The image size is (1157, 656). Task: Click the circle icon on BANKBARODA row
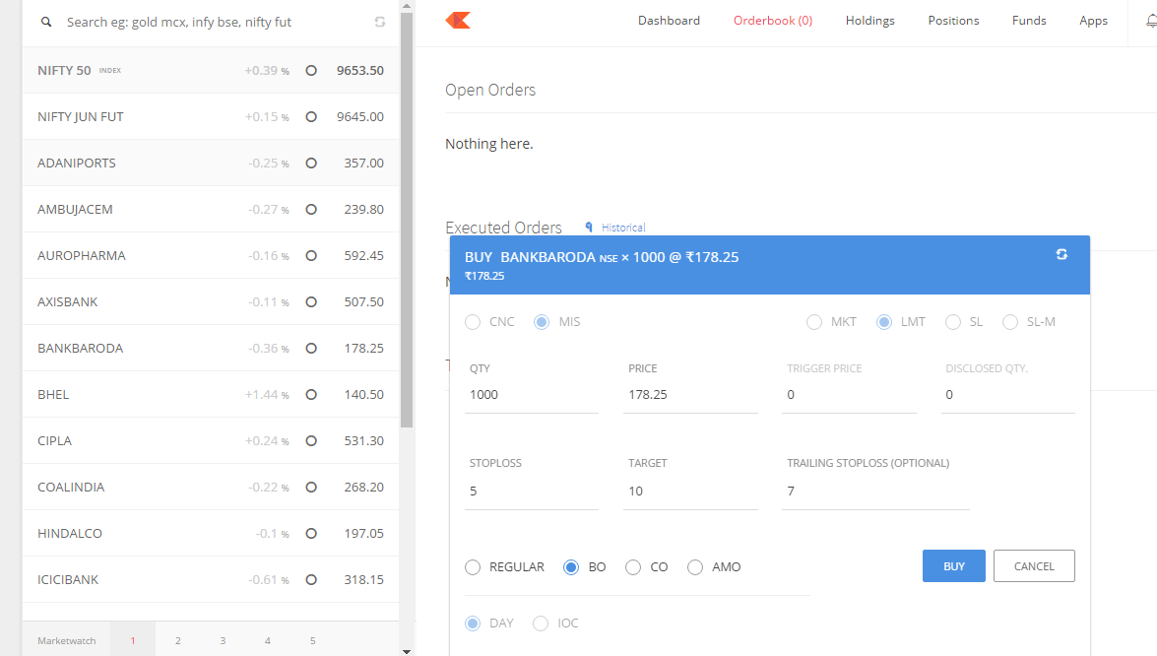pos(311,349)
